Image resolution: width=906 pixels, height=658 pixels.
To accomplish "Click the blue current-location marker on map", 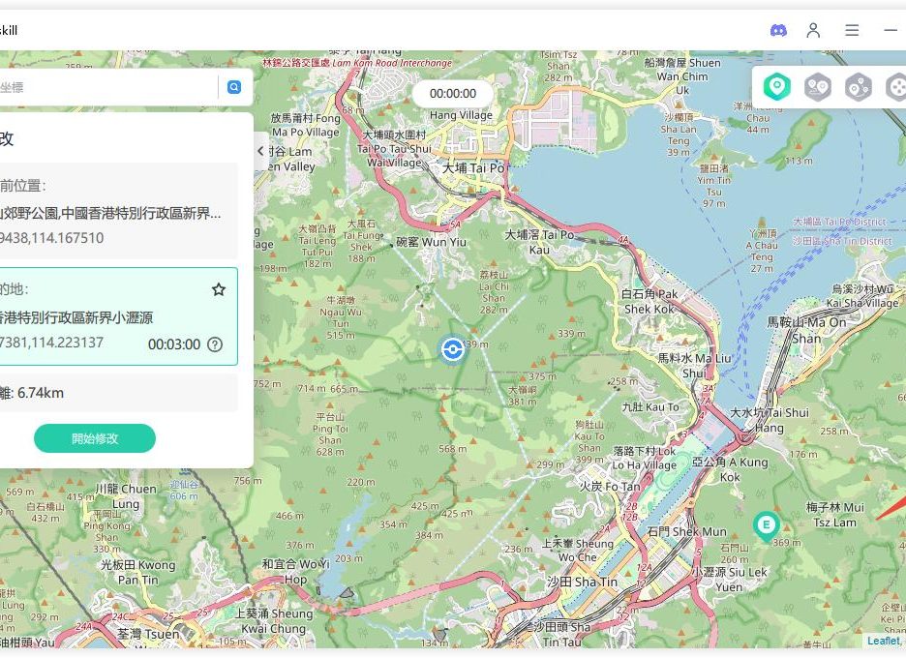I will coord(451,349).
